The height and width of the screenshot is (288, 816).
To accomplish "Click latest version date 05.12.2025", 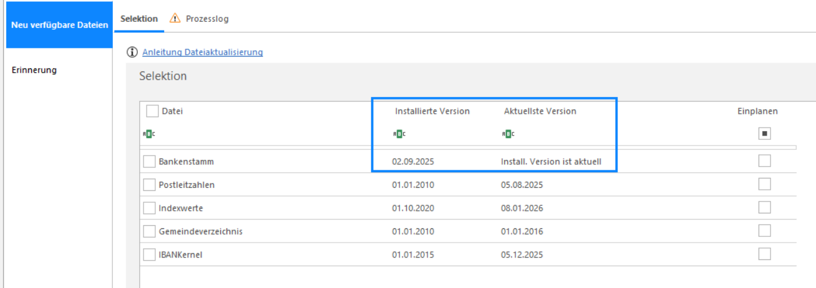I will pos(522,255).
